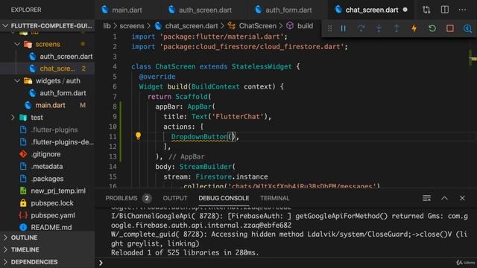The width and height of the screenshot is (477, 268).
Task: Click the debug Step Out icon
Action: pyautogui.click(x=397, y=28)
